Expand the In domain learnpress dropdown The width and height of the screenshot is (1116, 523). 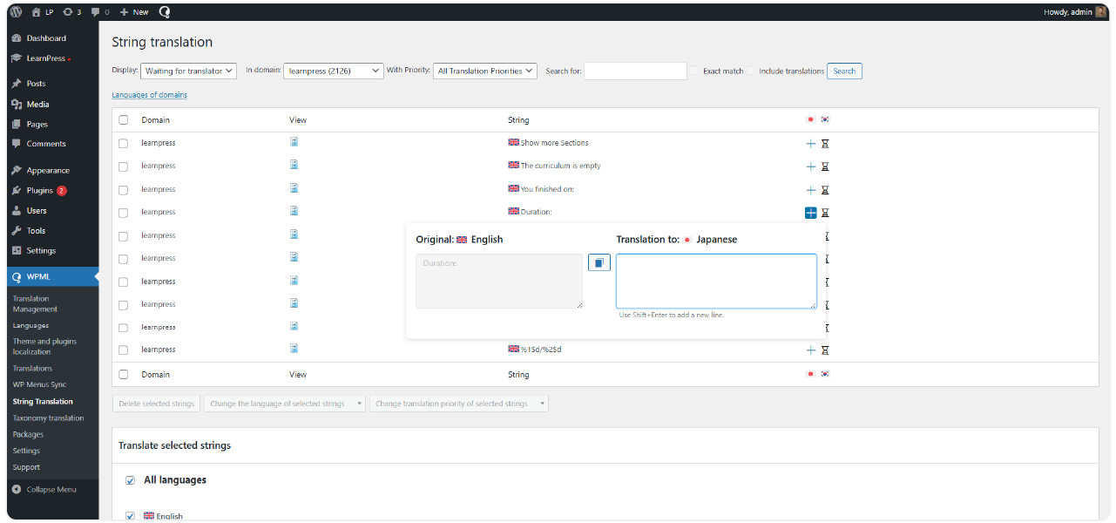(x=333, y=71)
